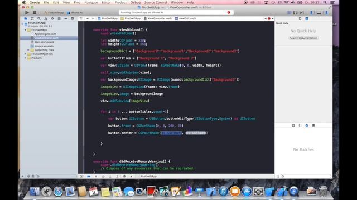357x200 pixels.
Task: Open the related items menu in jump bar
Action: [81, 18]
